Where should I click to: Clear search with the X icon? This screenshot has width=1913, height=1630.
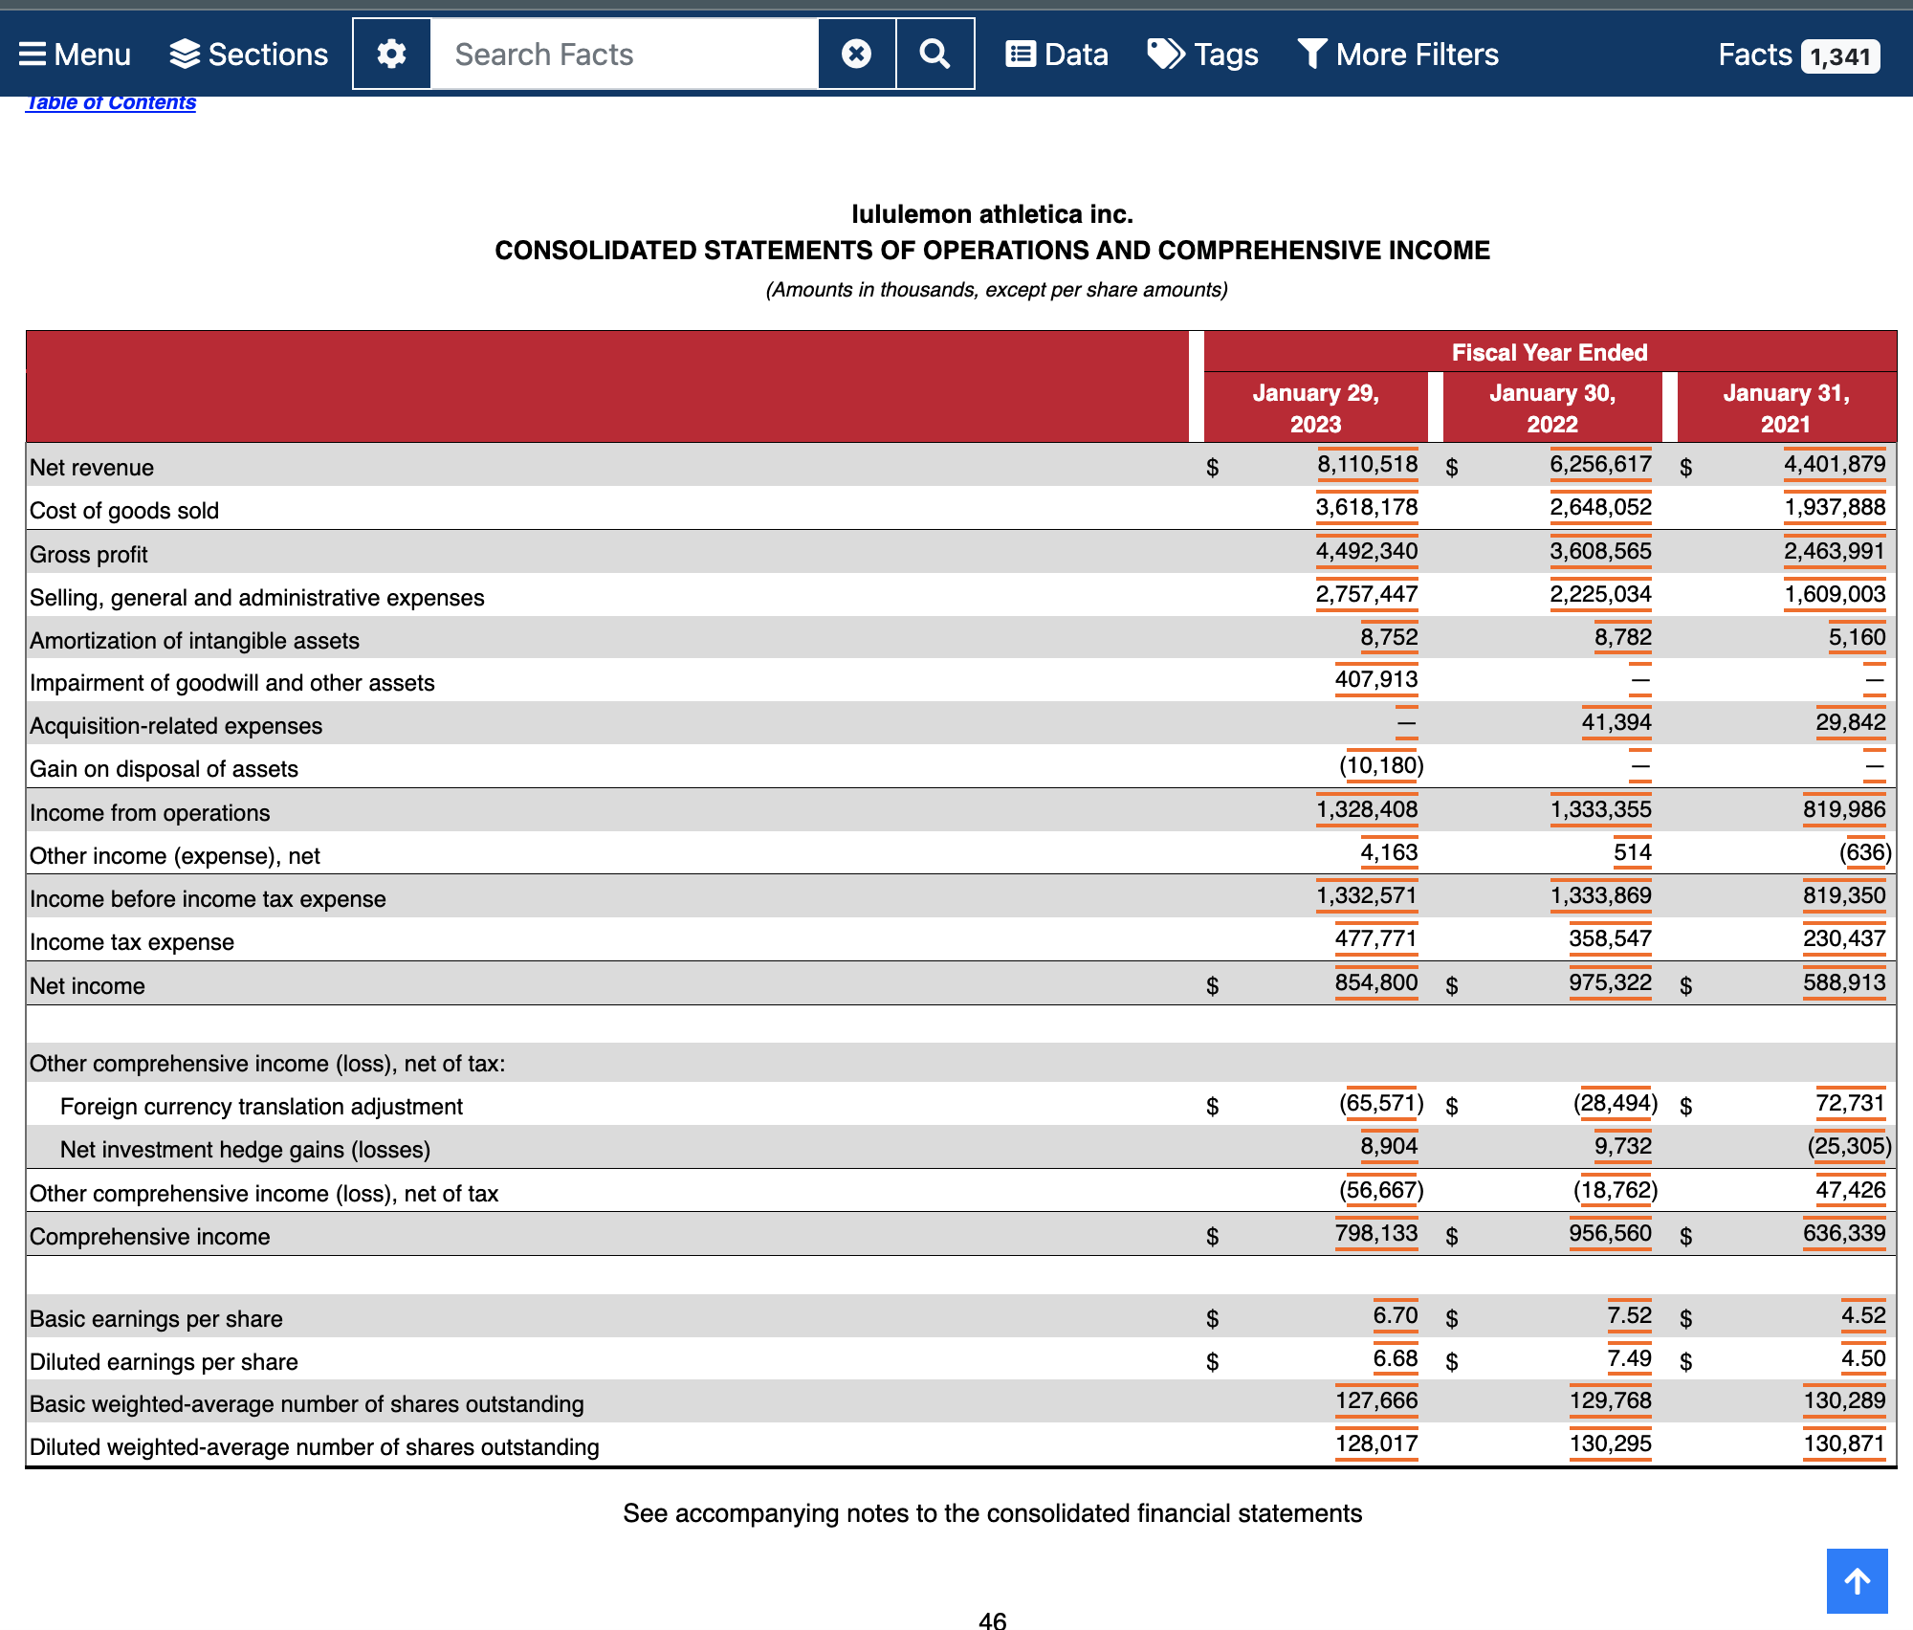pos(856,55)
